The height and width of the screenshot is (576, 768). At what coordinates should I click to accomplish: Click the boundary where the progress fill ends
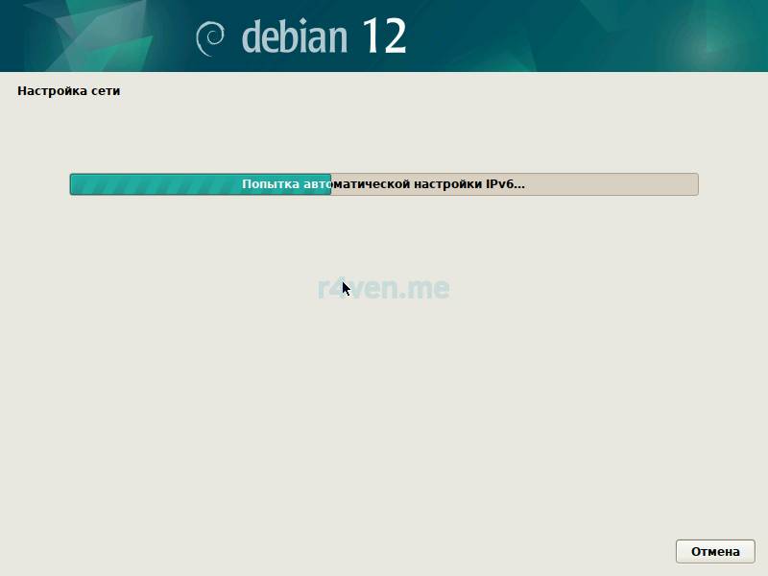click(330, 184)
